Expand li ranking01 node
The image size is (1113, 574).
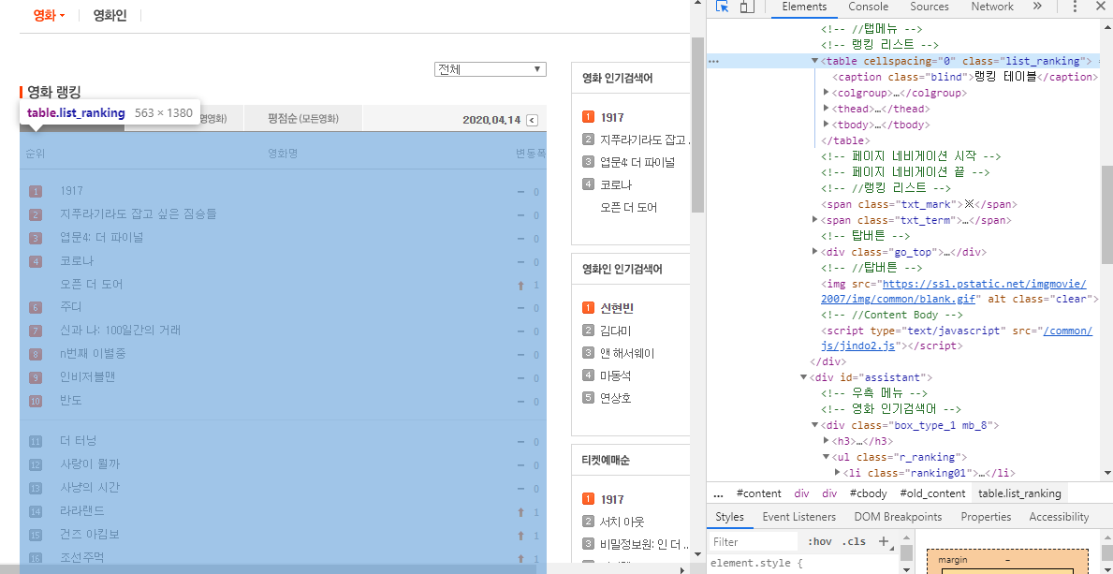point(838,473)
